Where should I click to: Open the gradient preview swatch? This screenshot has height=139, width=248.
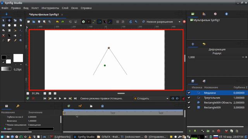(6, 69)
